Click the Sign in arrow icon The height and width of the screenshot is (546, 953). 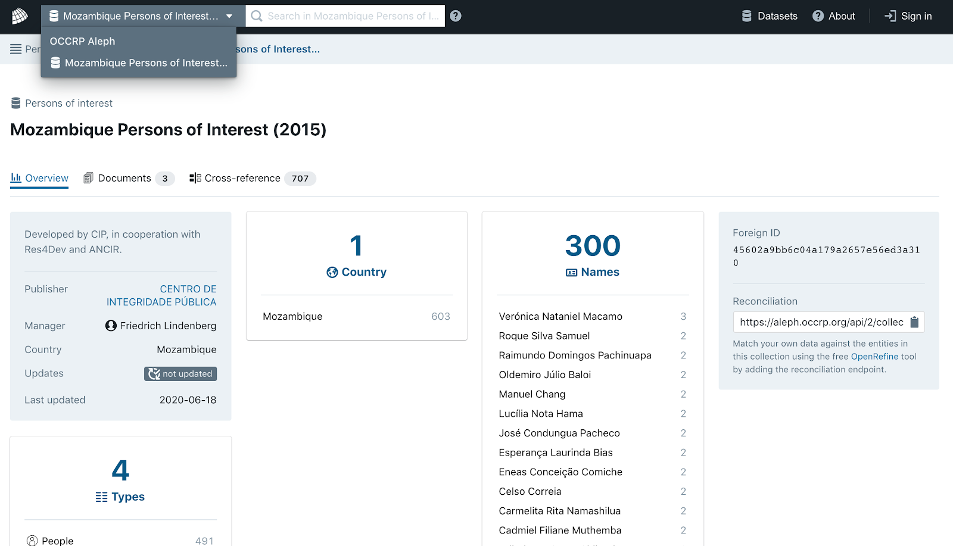pyautogui.click(x=890, y=16)
